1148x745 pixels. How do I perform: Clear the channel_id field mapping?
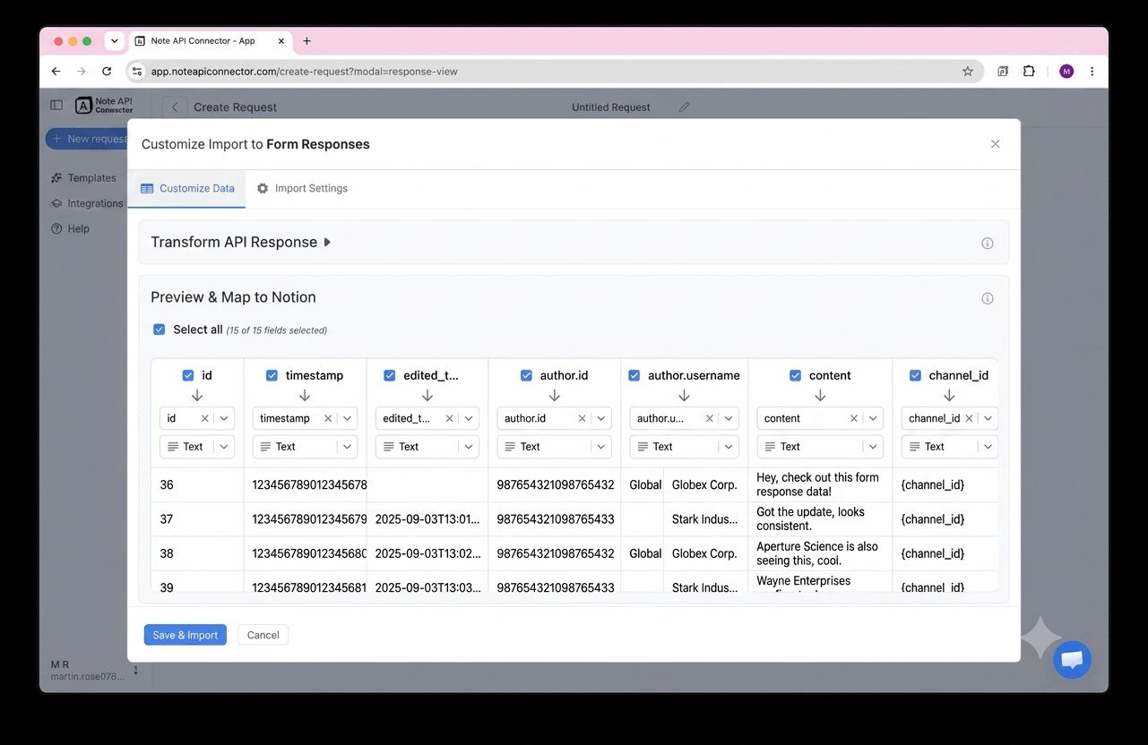[x=969, y=418]
